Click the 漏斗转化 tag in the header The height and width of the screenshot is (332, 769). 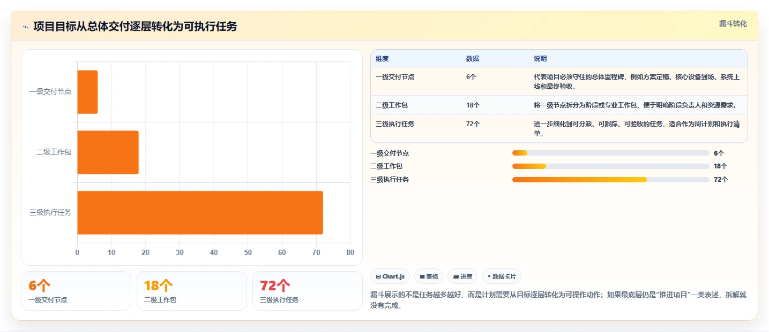pyautogui.click(x=733, y=24)
